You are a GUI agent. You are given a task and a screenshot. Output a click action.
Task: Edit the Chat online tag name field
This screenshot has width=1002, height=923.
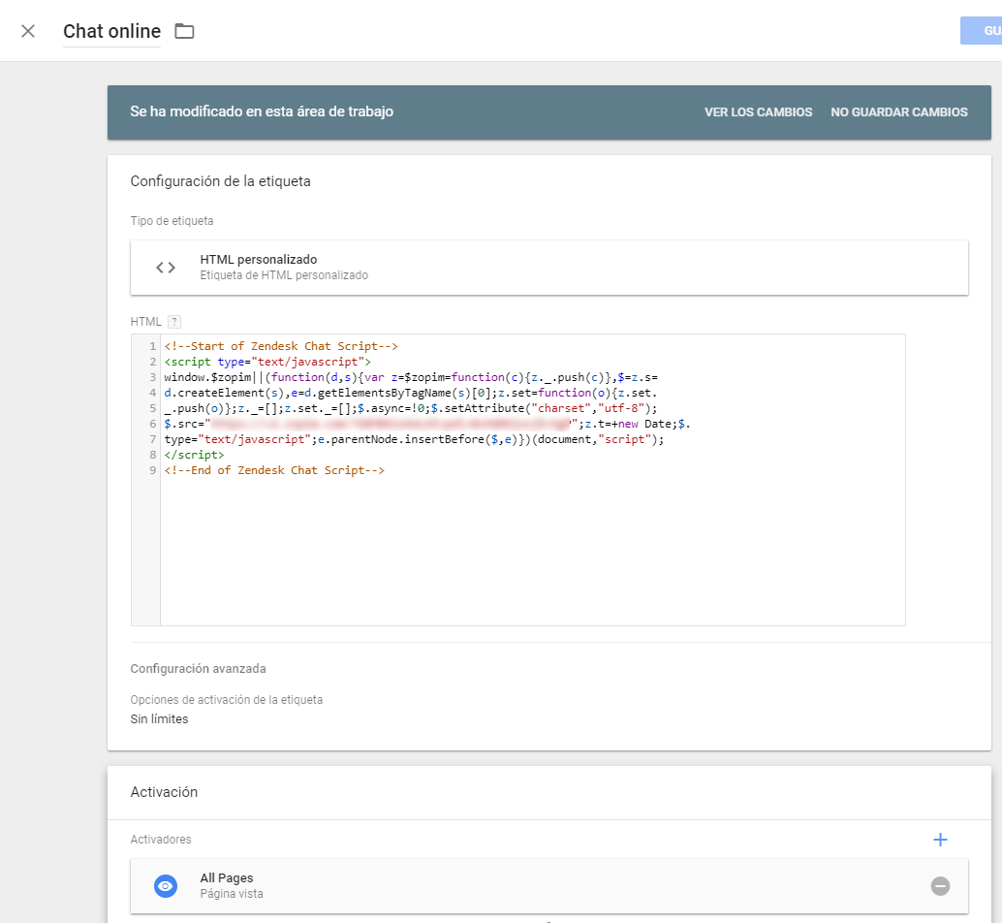[111, 32]
